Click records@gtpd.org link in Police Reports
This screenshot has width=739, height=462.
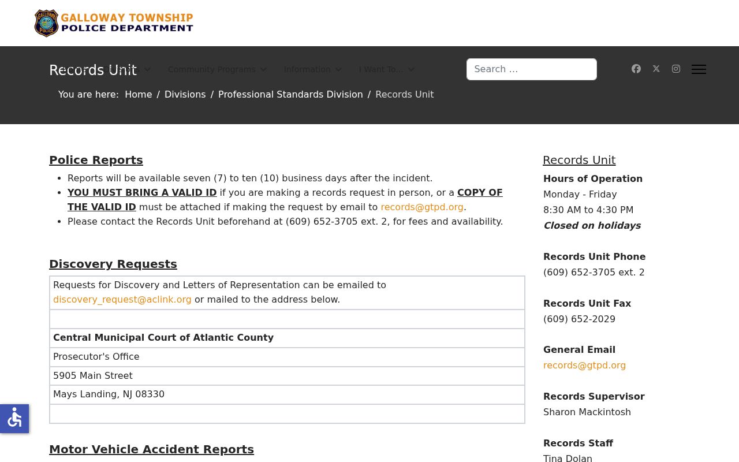coord(422,207)
